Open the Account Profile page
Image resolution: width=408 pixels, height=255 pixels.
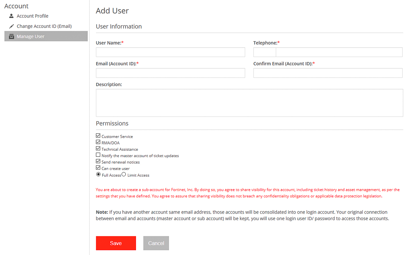[33, 16]
